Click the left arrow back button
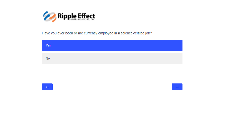 point(47,87)
